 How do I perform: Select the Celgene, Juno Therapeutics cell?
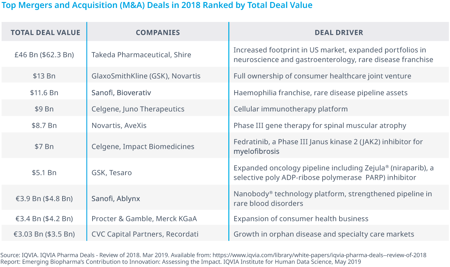138,109
